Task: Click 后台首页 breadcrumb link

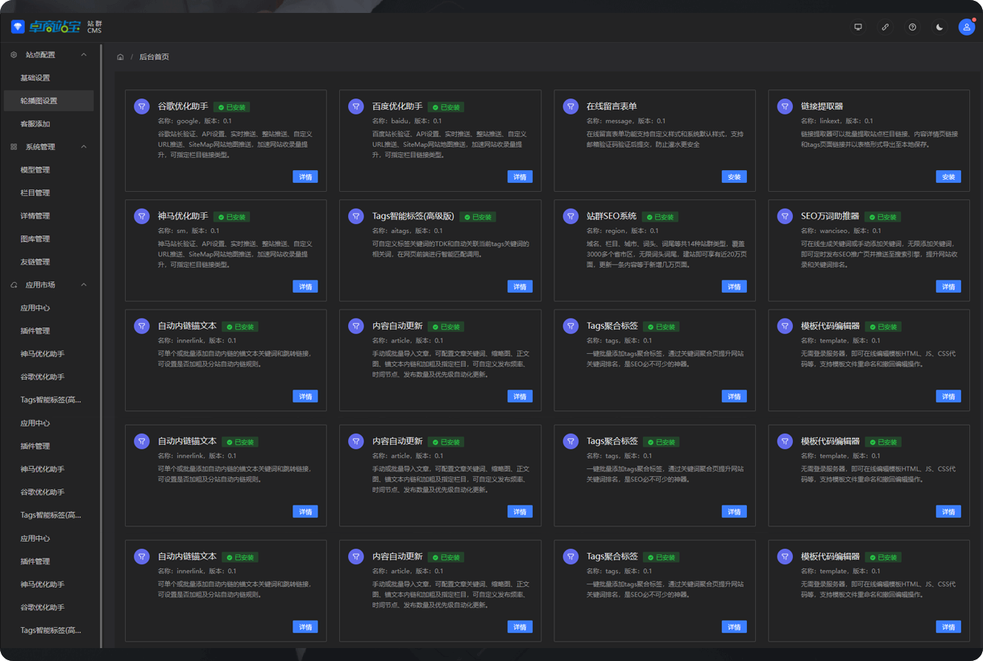Action: [x=154, y=57]
